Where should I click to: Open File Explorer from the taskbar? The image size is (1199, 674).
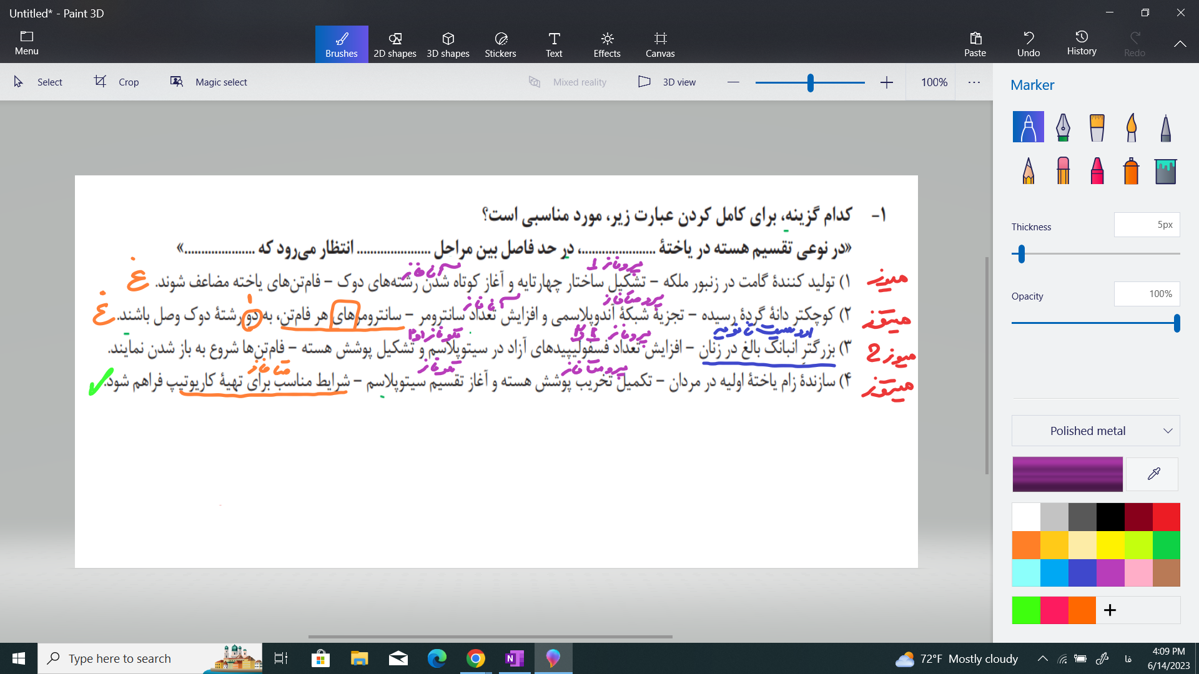click(359, 658)
